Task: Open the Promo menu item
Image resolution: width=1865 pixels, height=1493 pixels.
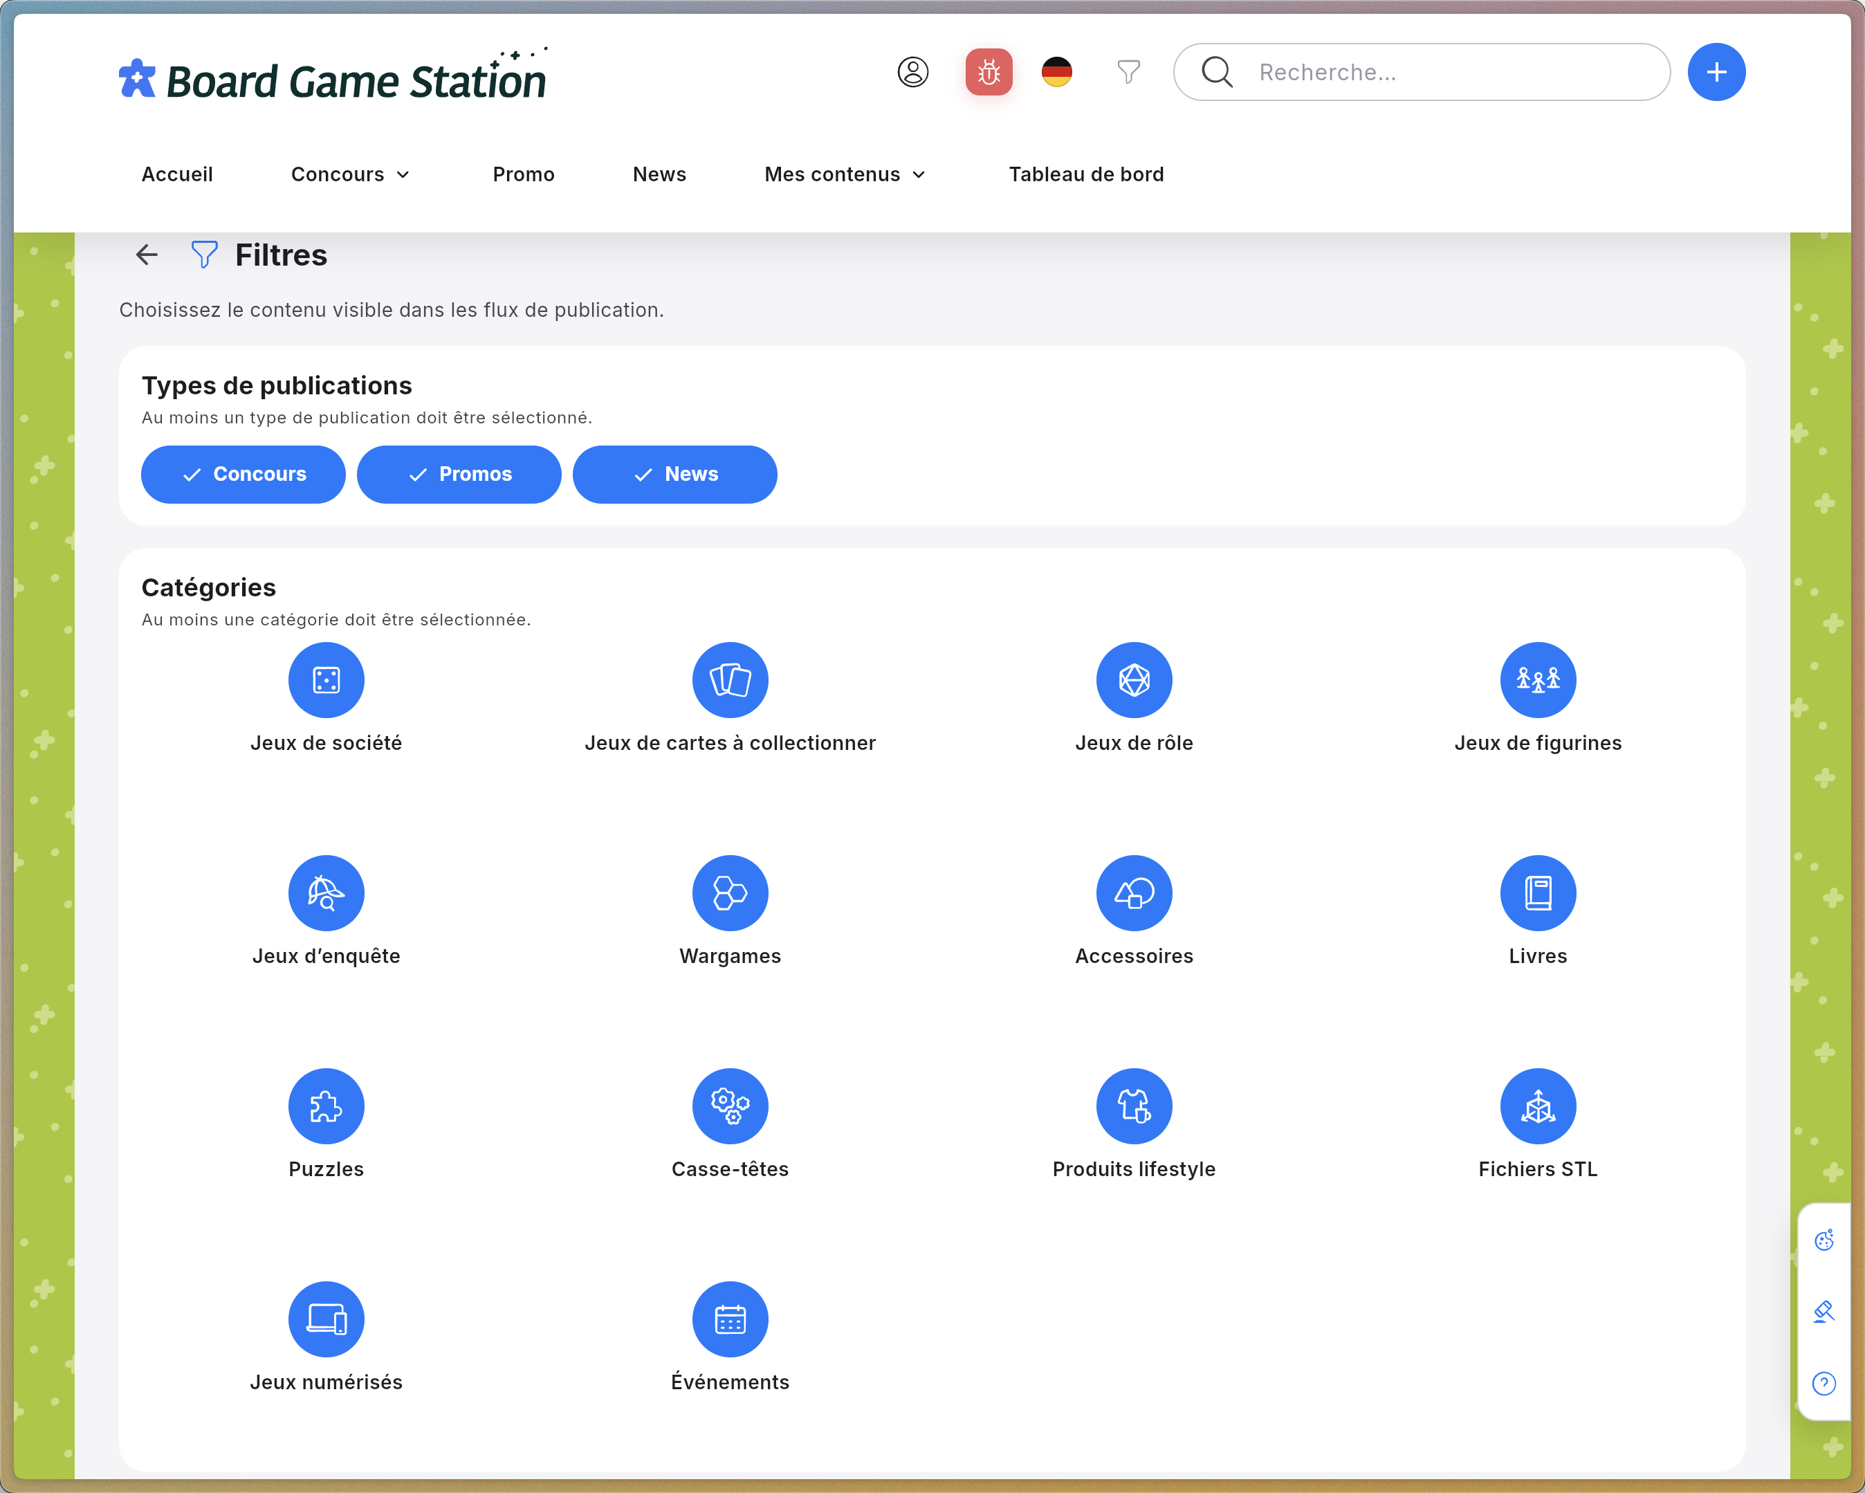Action: (524, 175)
